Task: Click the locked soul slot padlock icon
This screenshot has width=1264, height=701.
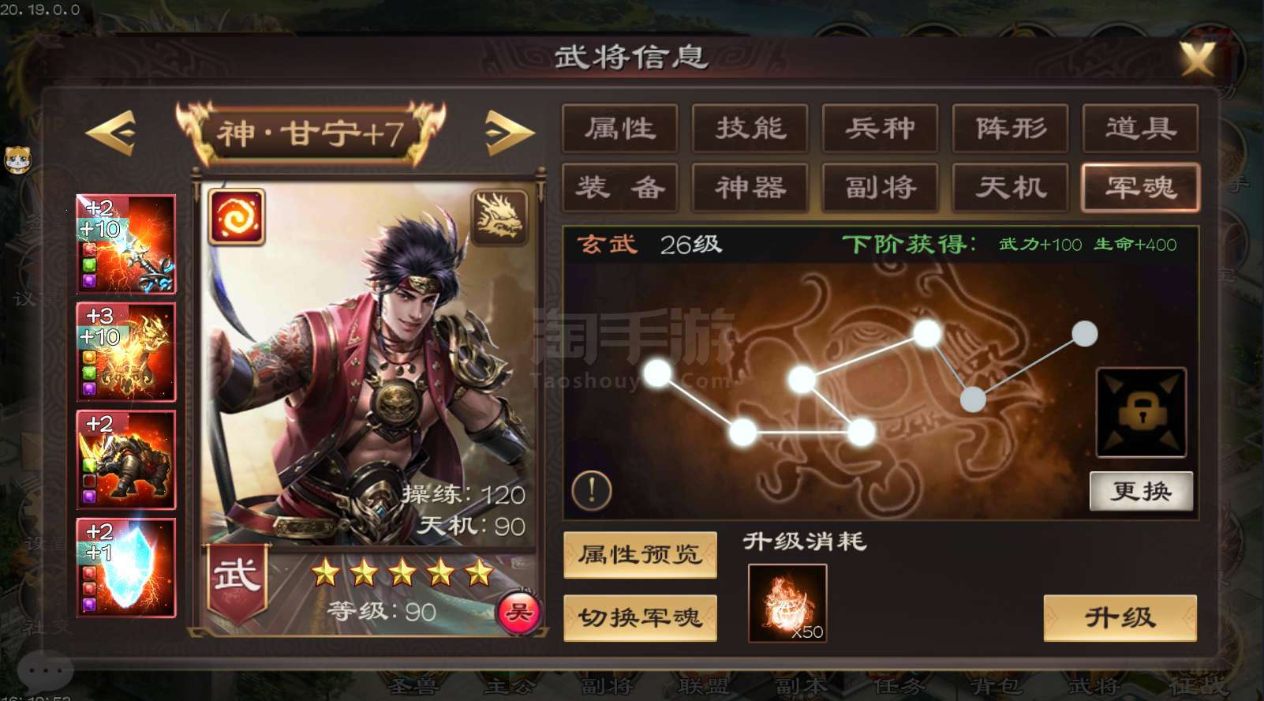Action: pyautogui.click(x=1141, y=412)
